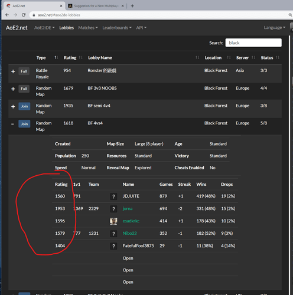This screenshot has width=293, height=295.
Task: Click the player name JDJUITE
Action: [x=131, y=196]
